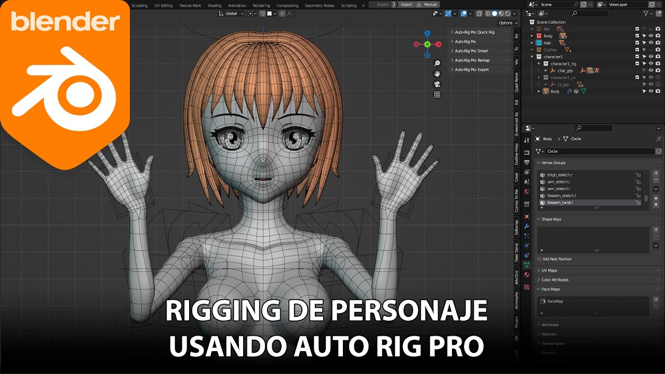Open Physics properties tab icon
The image size is (665, 374).
527,245
